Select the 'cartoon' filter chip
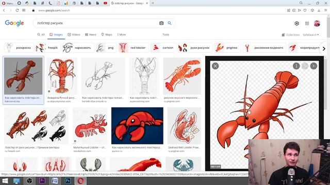This screenshot has height=185, width=330. tap(163, 48)
